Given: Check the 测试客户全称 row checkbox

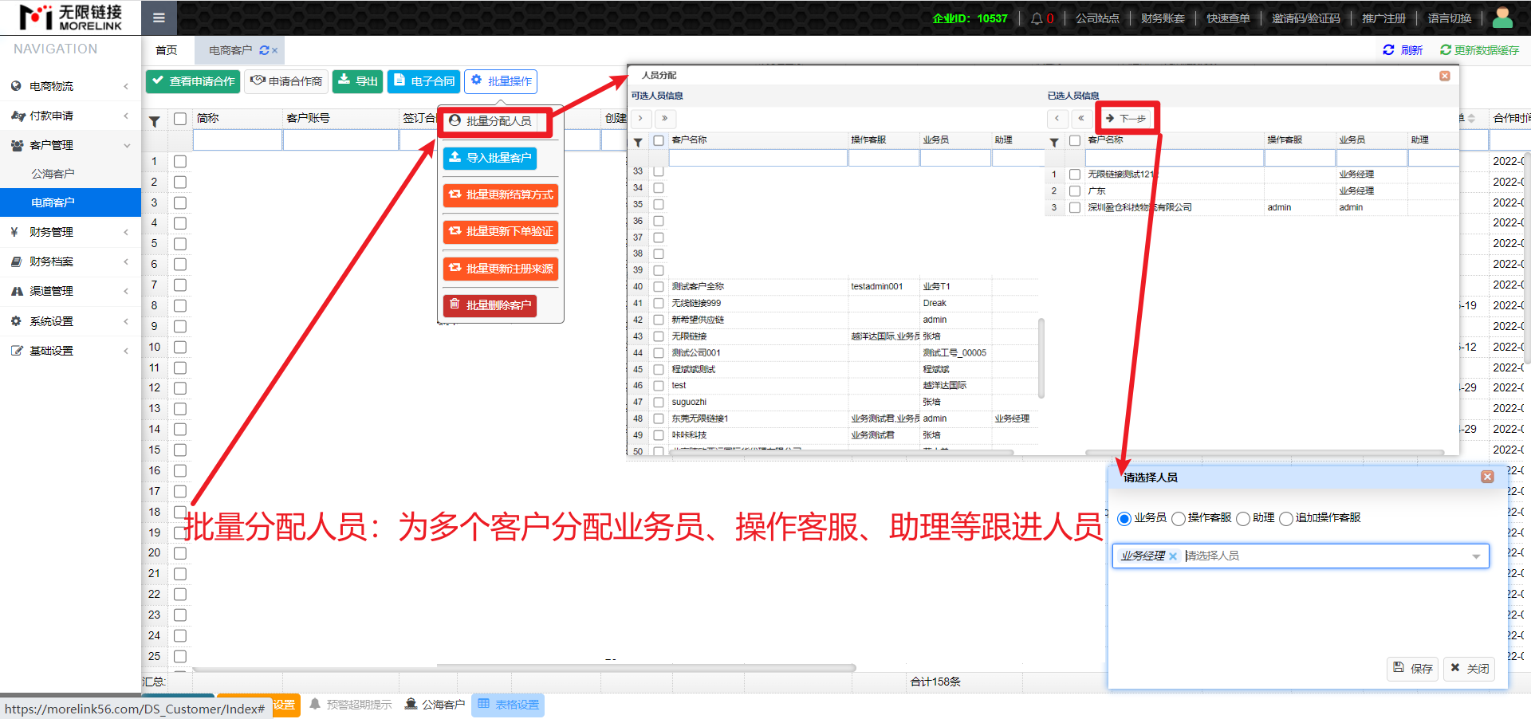Looking at the screenshot, I should click(x=659, y=287).
